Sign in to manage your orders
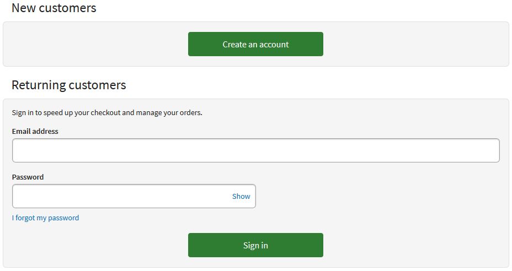512x271 pixels. 255,245
